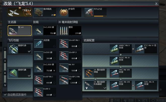Click the 20 毫米前射弹链 modification icon

89,73
